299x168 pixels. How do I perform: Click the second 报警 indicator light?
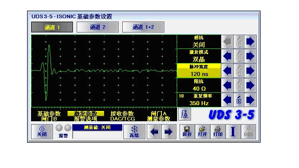tap(68, 128)
